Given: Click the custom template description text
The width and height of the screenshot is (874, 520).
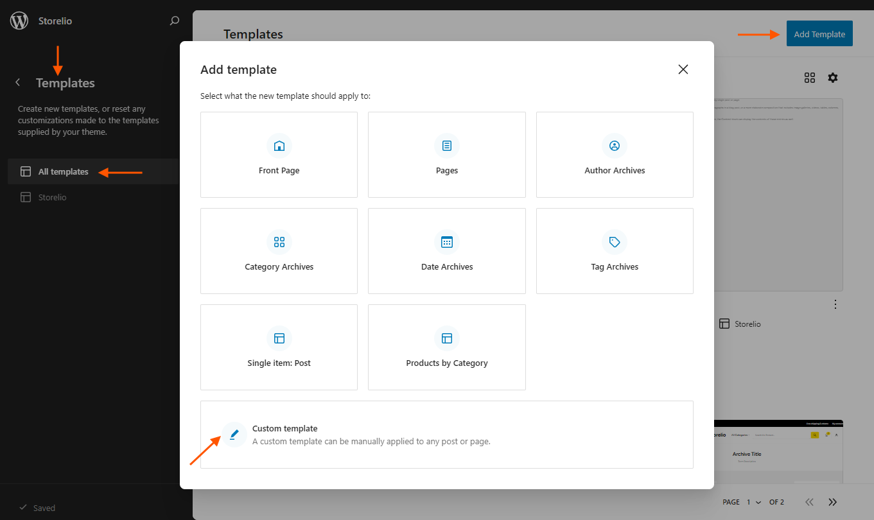Looking at the screenshot, I should point(371,441).
